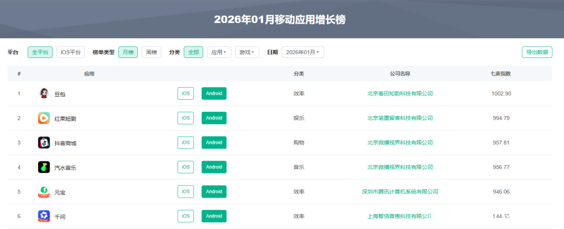
Task: Select 全部 category filter
Action: [194, 52]
